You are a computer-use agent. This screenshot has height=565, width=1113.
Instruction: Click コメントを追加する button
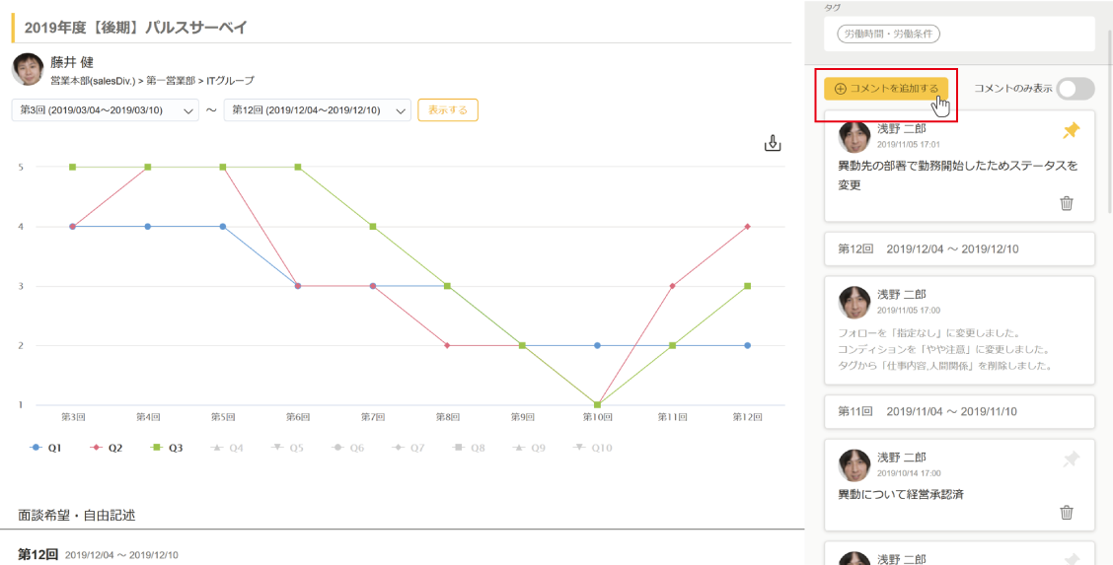click(x=886, y=89)
